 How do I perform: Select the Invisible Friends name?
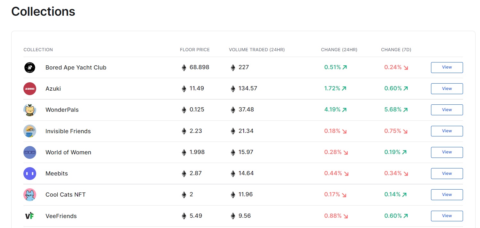click(x=68, y=131)
